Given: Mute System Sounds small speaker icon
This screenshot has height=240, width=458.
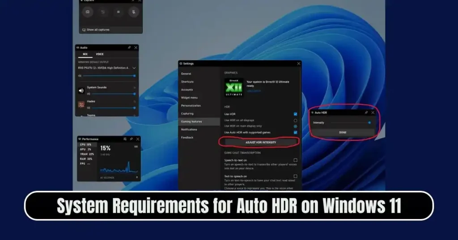Looking at the screenshot, I should 89,94.
